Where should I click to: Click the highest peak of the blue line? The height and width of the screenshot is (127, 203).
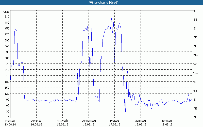coord(111,18)
